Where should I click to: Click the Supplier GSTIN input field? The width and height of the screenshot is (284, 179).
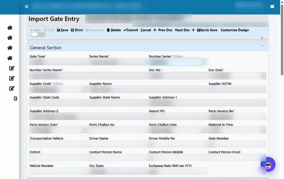coord(237,89)
